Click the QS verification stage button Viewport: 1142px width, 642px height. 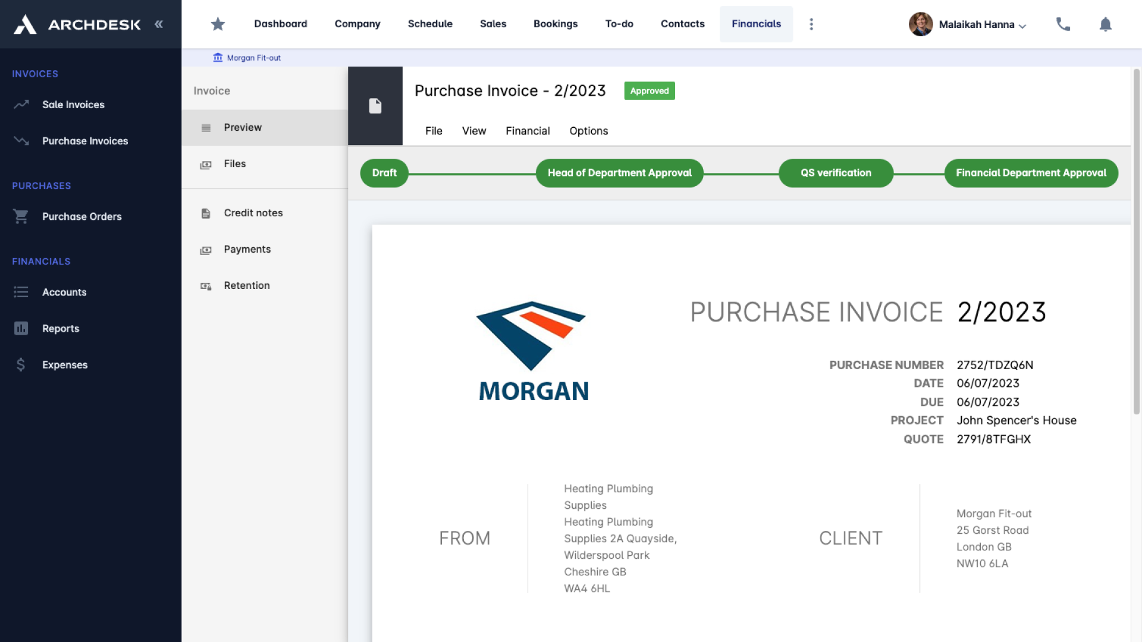[836, 173]
